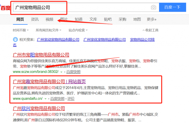Open the 站点内检索 dropdown

click(x=78, y=30)
